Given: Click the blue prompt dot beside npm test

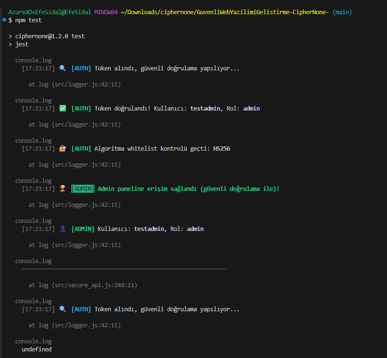Looking at the screenshot, I should [4, 20].
